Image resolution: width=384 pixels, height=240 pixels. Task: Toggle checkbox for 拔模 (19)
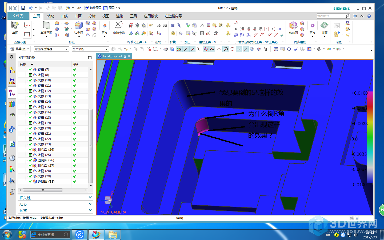click(30, 123)
